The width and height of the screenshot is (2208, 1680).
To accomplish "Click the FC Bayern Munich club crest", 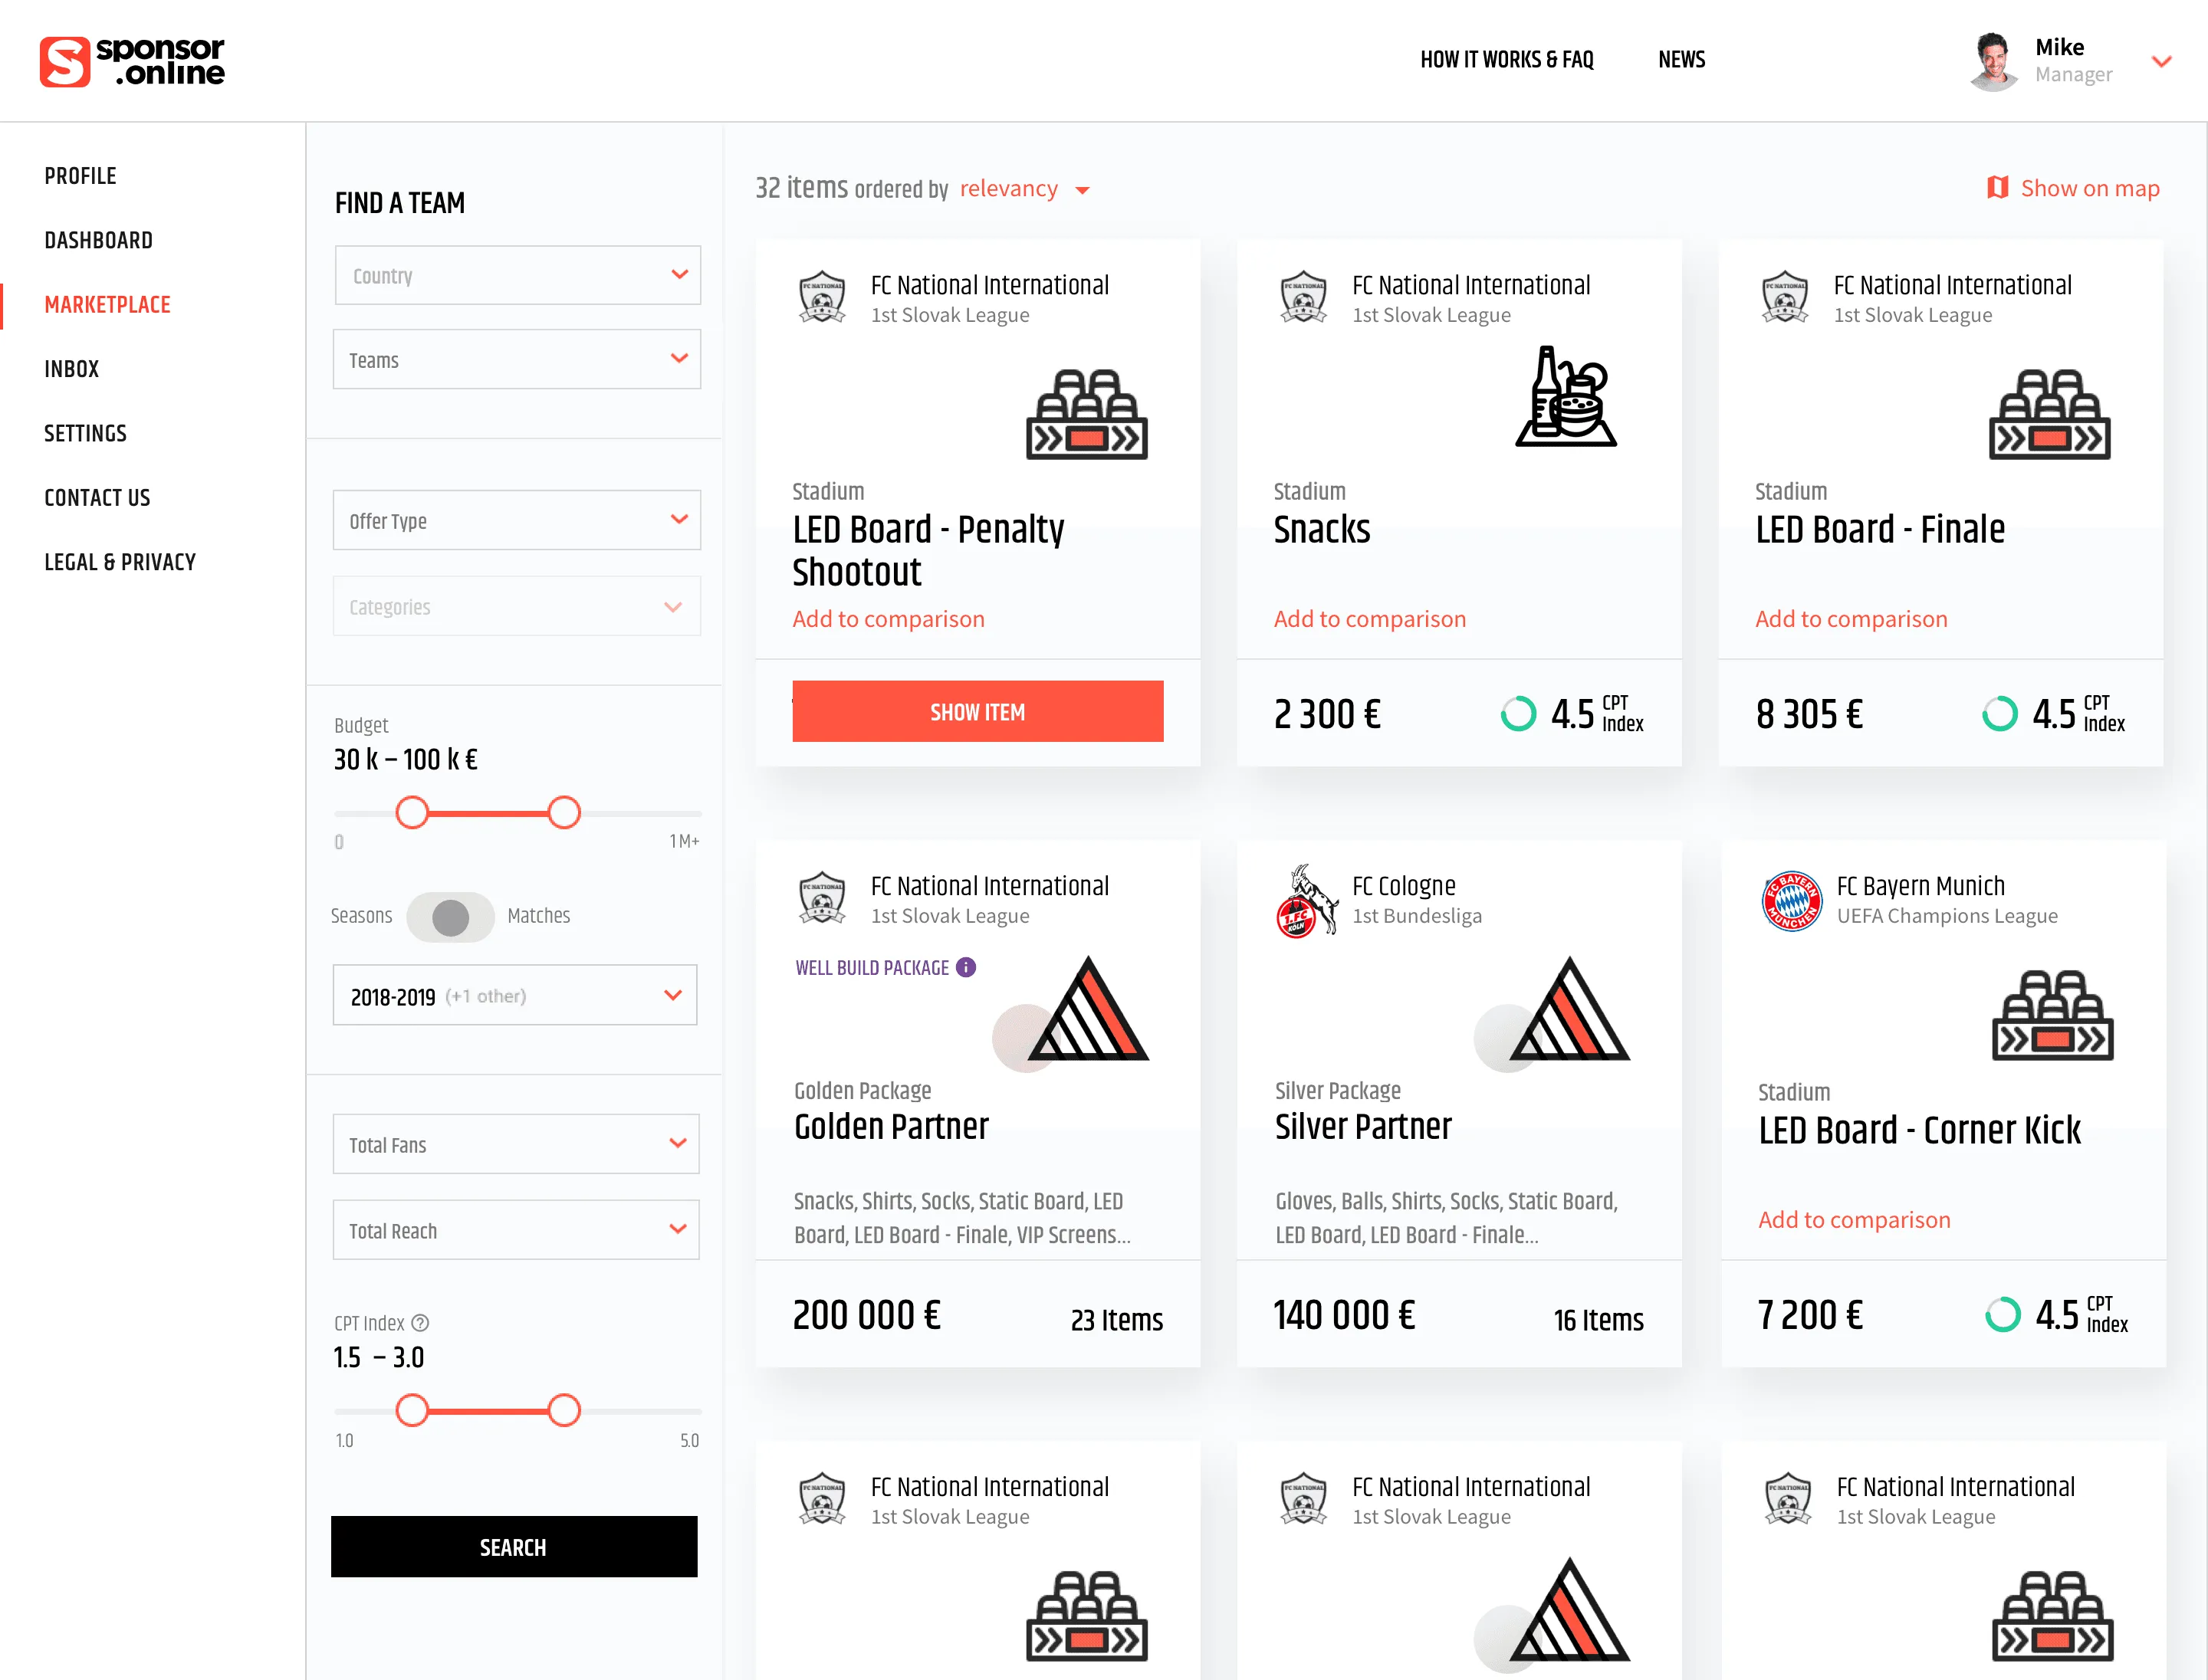I will [x=1791, y=900].
